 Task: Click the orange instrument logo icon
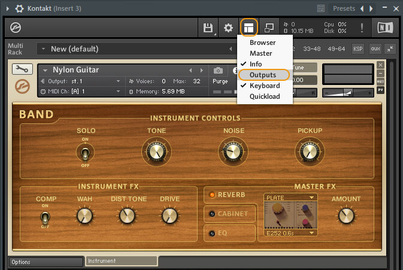22,87
